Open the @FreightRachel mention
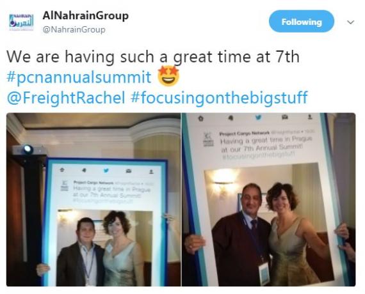 [x=66, y=97]
